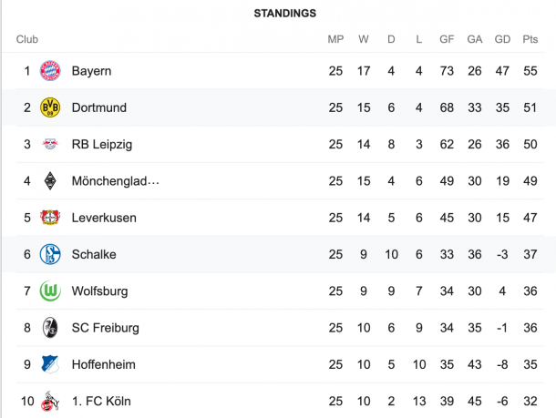Click the 1. FC Köln goat crest
Image resolution: width=556 pixels, height=418 pixels.
(x=50, y=401)
